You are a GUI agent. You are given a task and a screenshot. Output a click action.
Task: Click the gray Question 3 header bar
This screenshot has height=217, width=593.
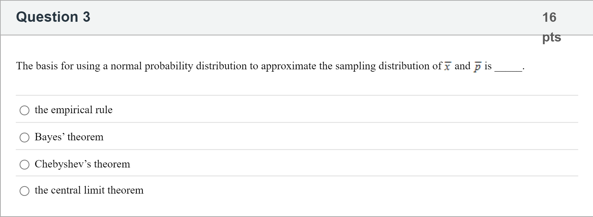coord(268,17)
